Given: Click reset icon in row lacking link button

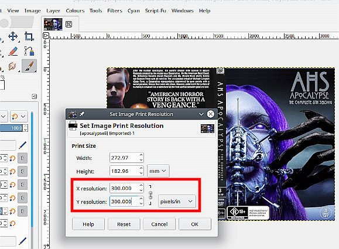Looking at the screenshot, I should click(x=12, y=223).
